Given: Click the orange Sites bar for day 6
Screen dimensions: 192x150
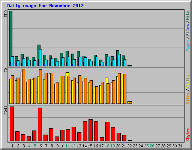Looking at the screenshot, I should point(40,87).
